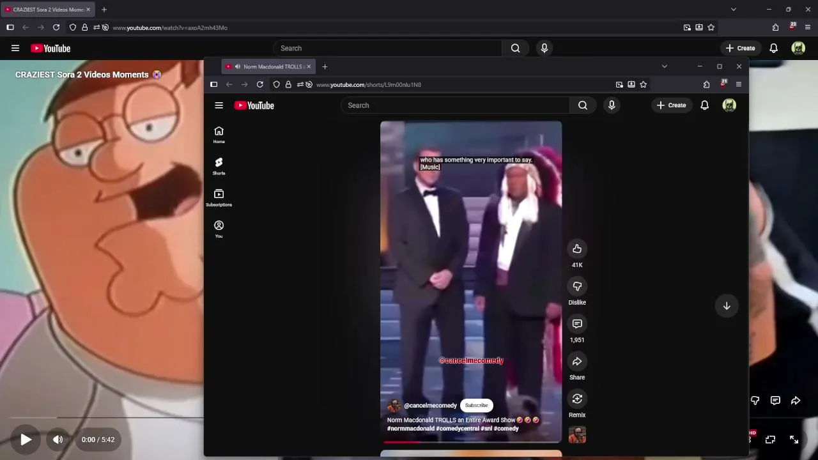Subscribe to @cancelmecomedy
Image resolution: width=818 pixels, height=460 pixels.
(476, 405)
